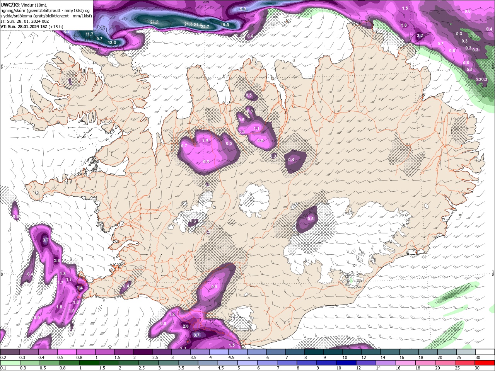Click the bright pink 0.5–0.8 swatch in upper legend

(x=67, y=352)
